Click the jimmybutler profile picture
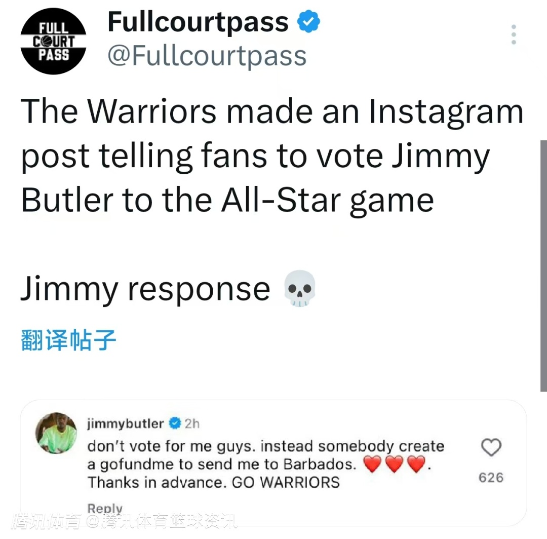Viewport: 547px width, 539px height. [x=56, y=433]
